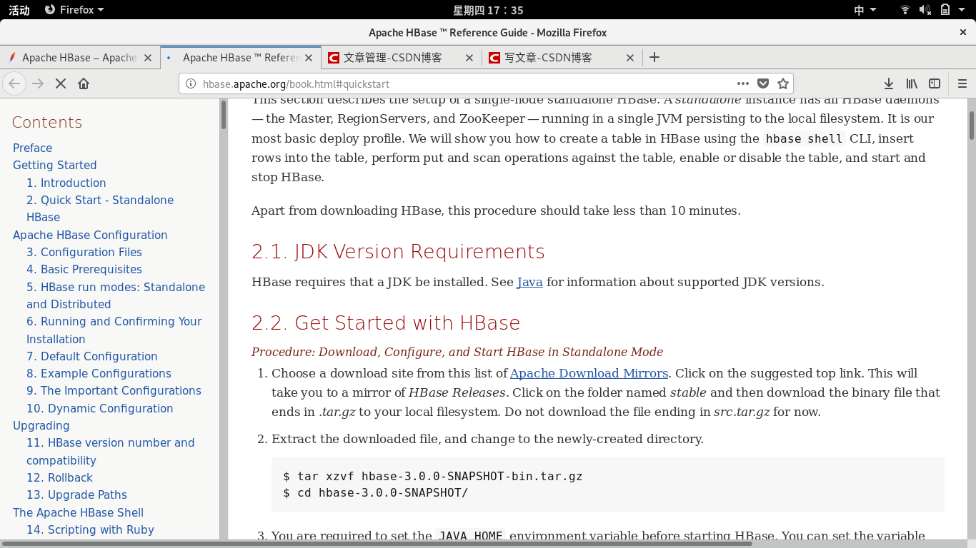Click the tar xzvf command code line
This screenshot has height=548, width=976.
[433, 476]
